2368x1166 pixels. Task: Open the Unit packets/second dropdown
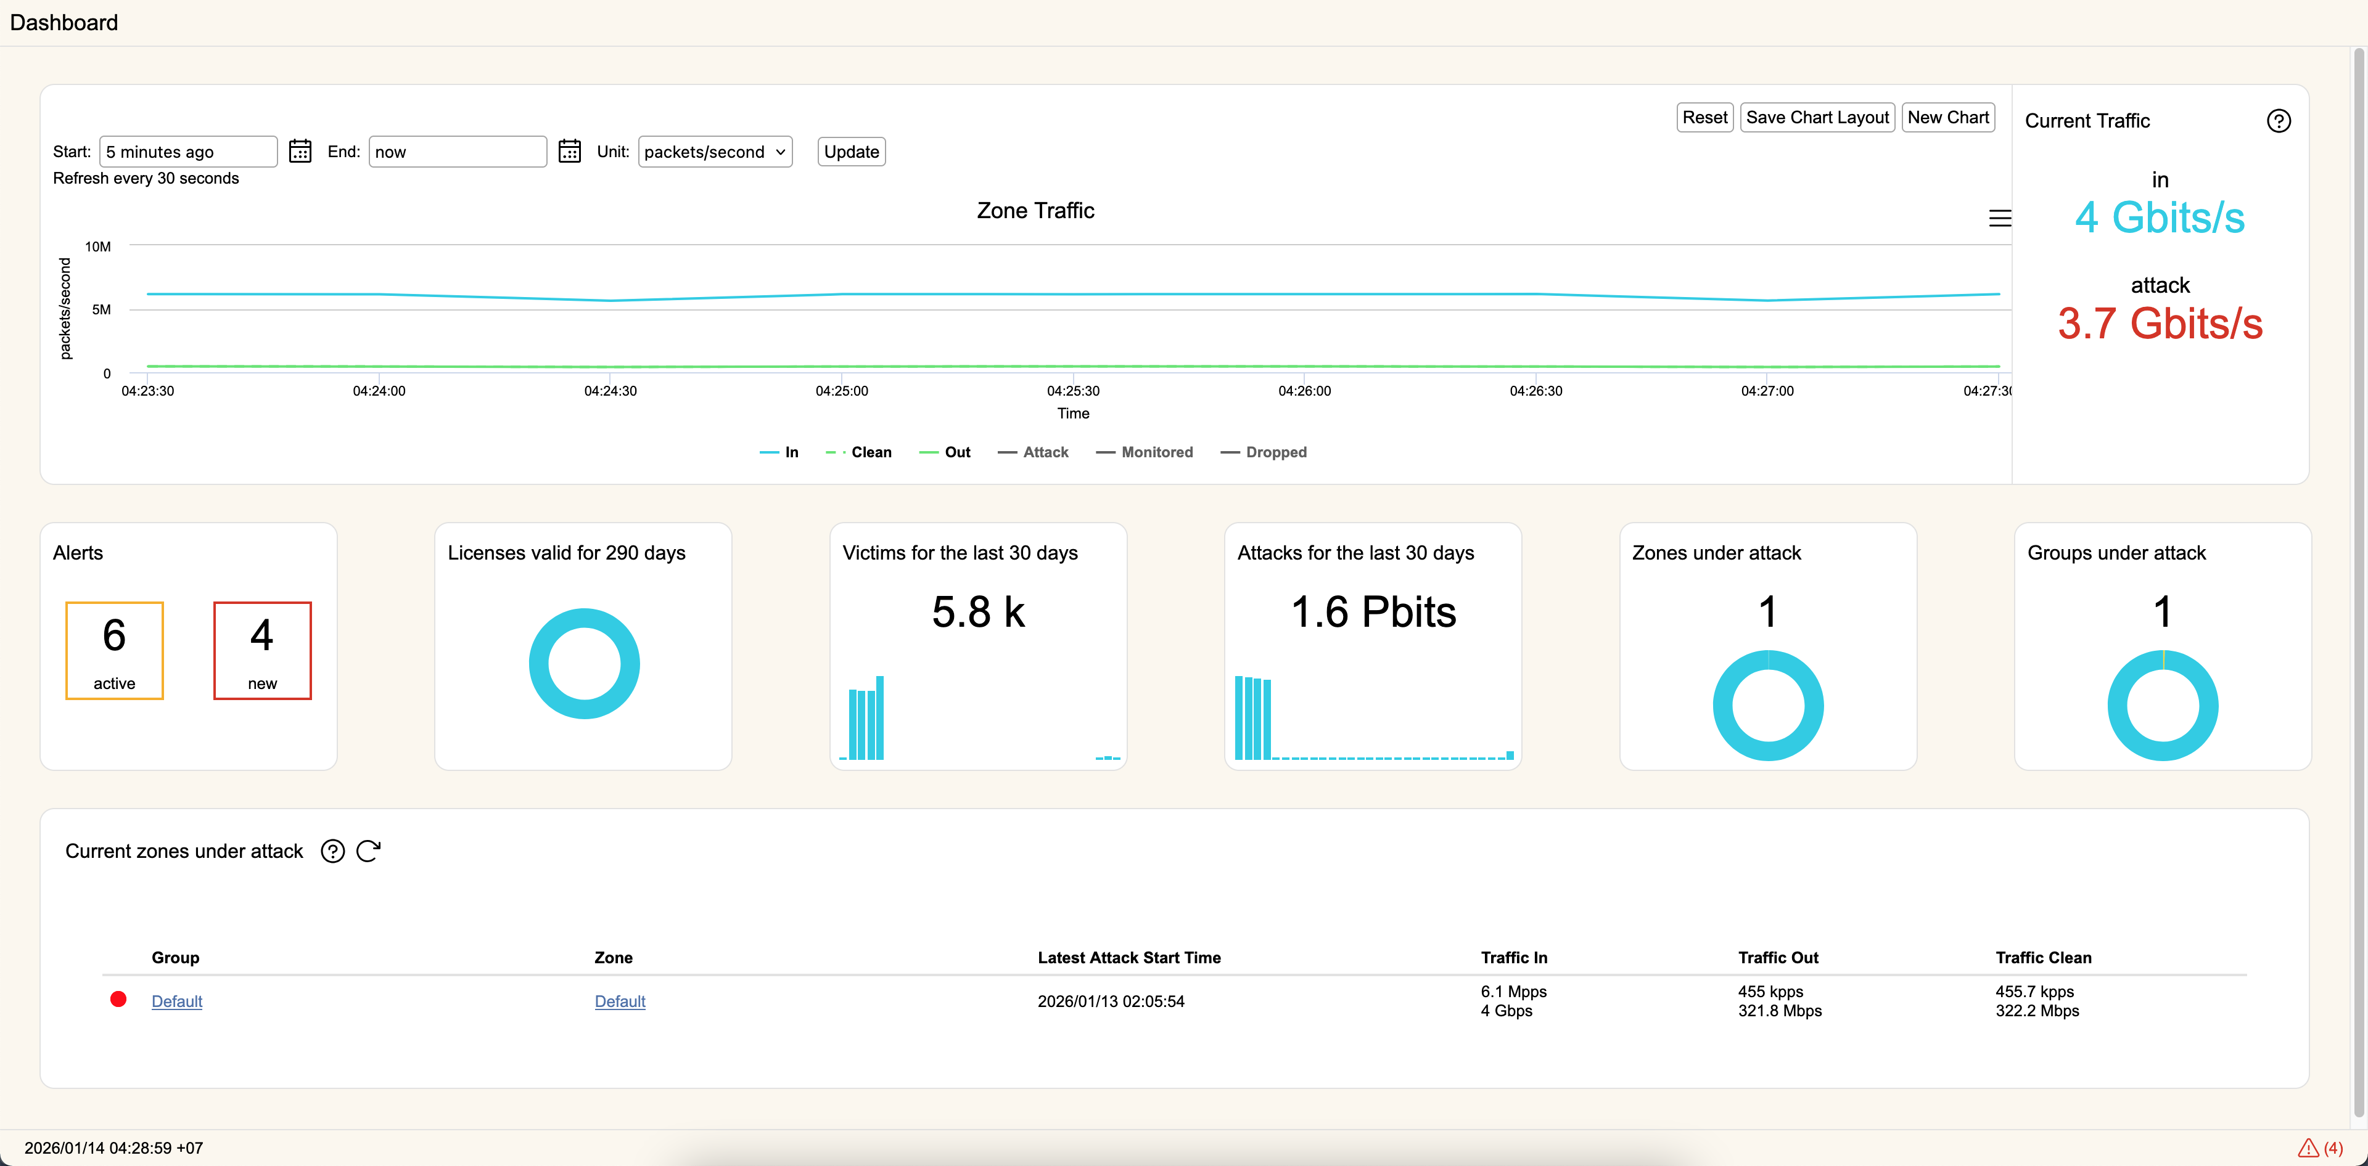[x=715, y=152]
